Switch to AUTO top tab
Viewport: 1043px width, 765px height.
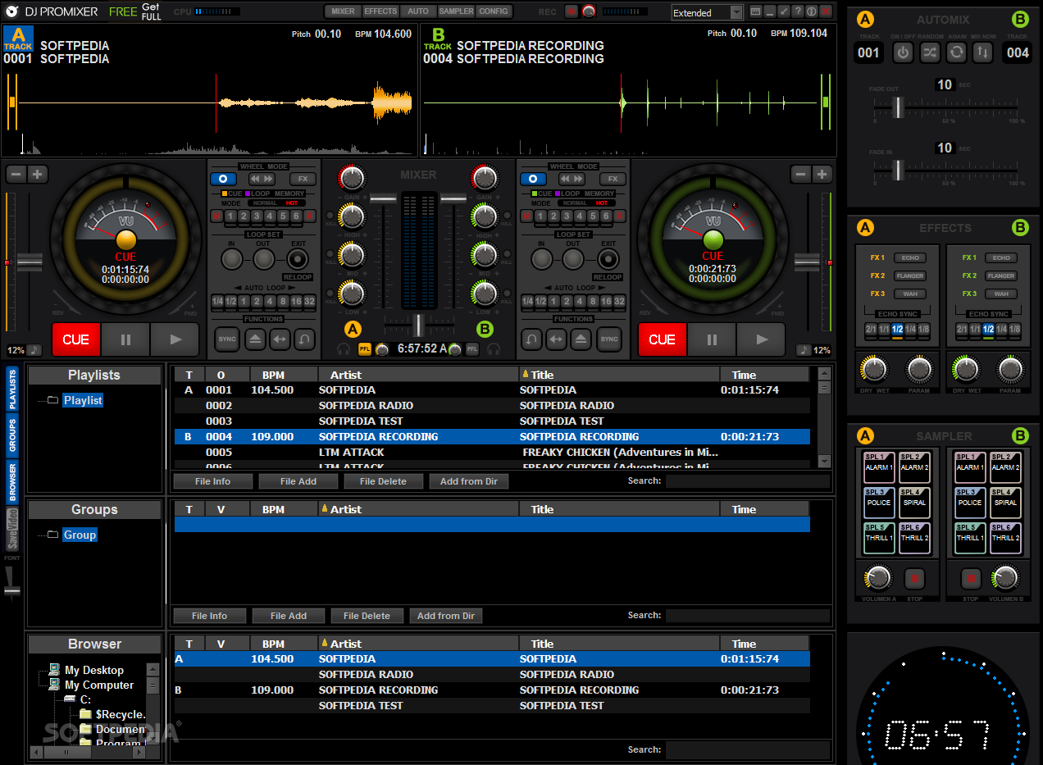(418, 11)
